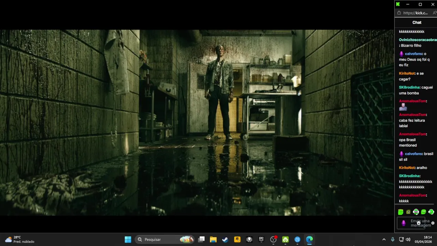This screenshot has height=246, width=437.
Task: Open the emote image posted by AnomalousTom
Action: (x=403, y=107)
